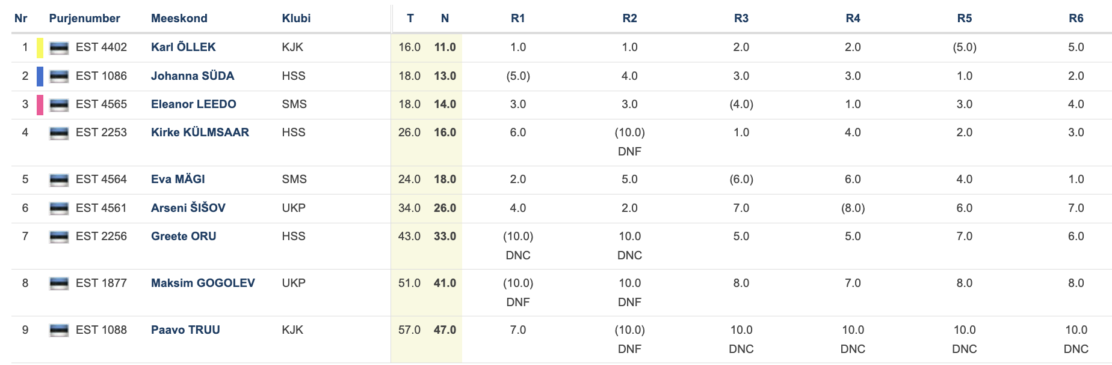Sort results by R1 column header
This screenshot has width=1112, height=365.
(x=517, y=18)
